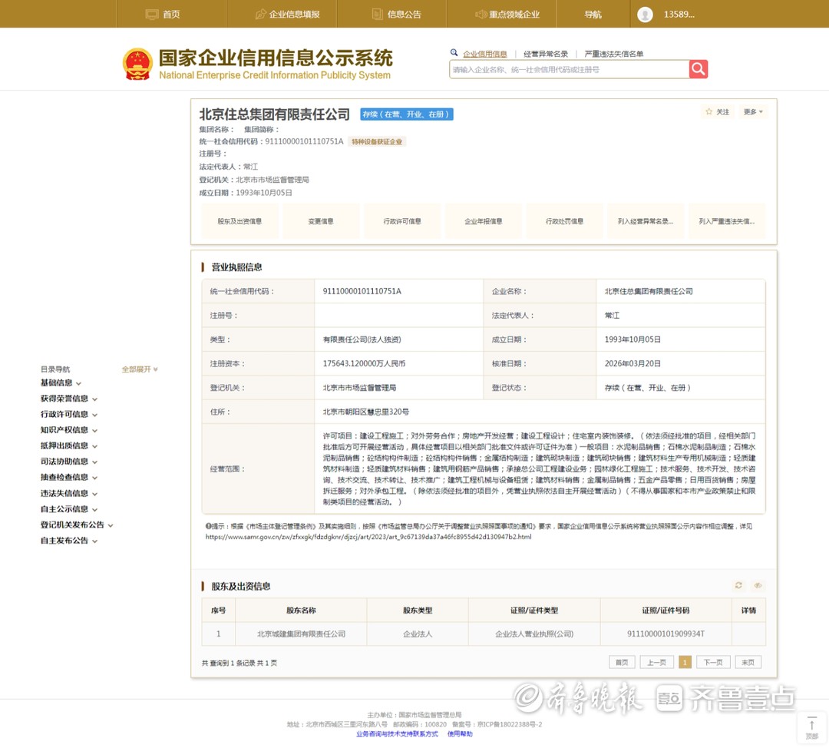Expand 违法失信信息 in sidebar navigation
The image size is (829, 748).
pyautogui.click(x=69, y=493)
